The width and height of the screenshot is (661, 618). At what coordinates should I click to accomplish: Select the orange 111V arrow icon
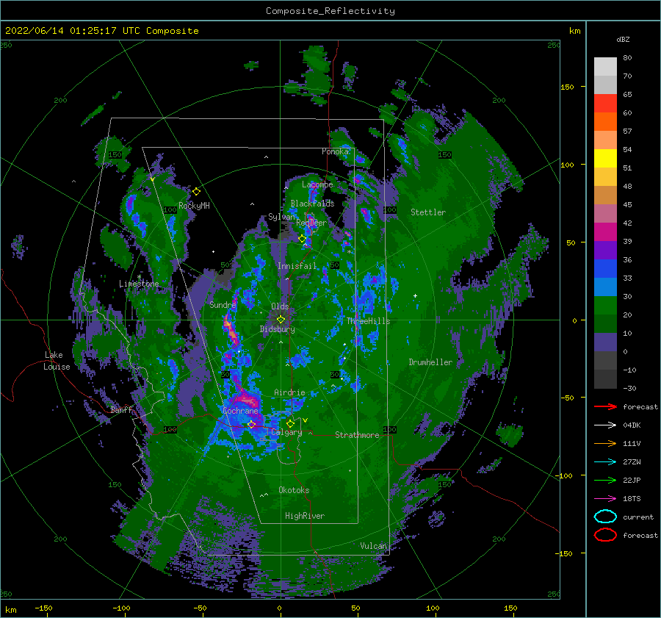[605, 443]
